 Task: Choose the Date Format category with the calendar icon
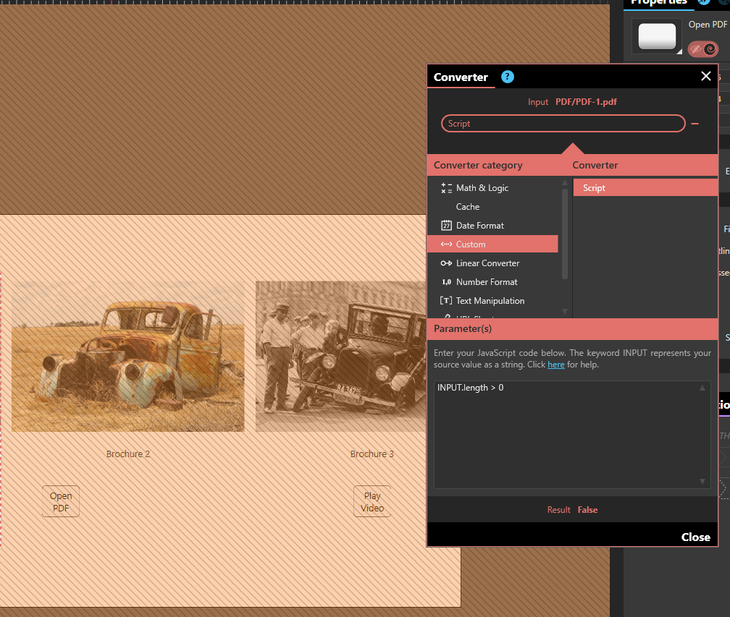click(492, 226)
